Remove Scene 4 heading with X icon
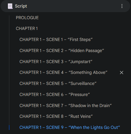Screen dimensions: 131x134 (x=122, y=73)
